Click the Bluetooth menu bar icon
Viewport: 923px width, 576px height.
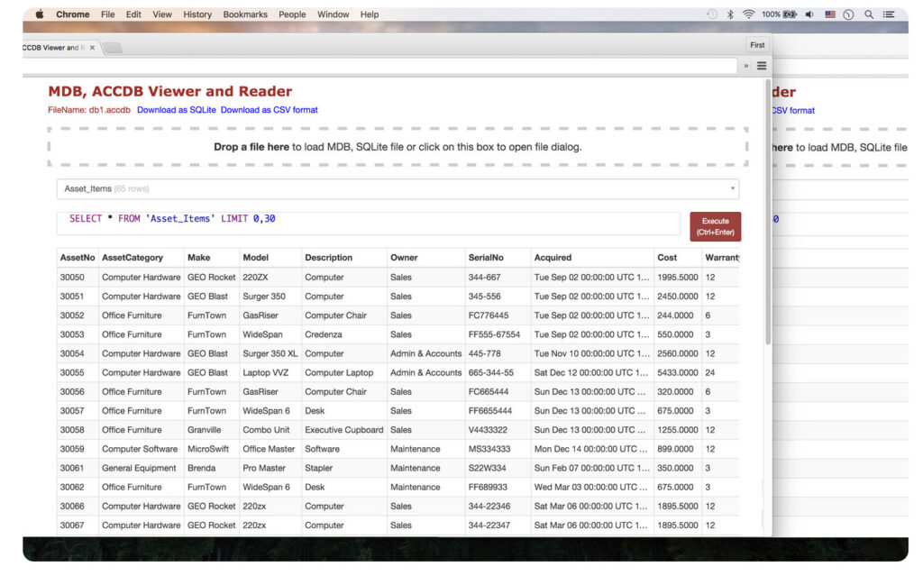tap(730, 14)
